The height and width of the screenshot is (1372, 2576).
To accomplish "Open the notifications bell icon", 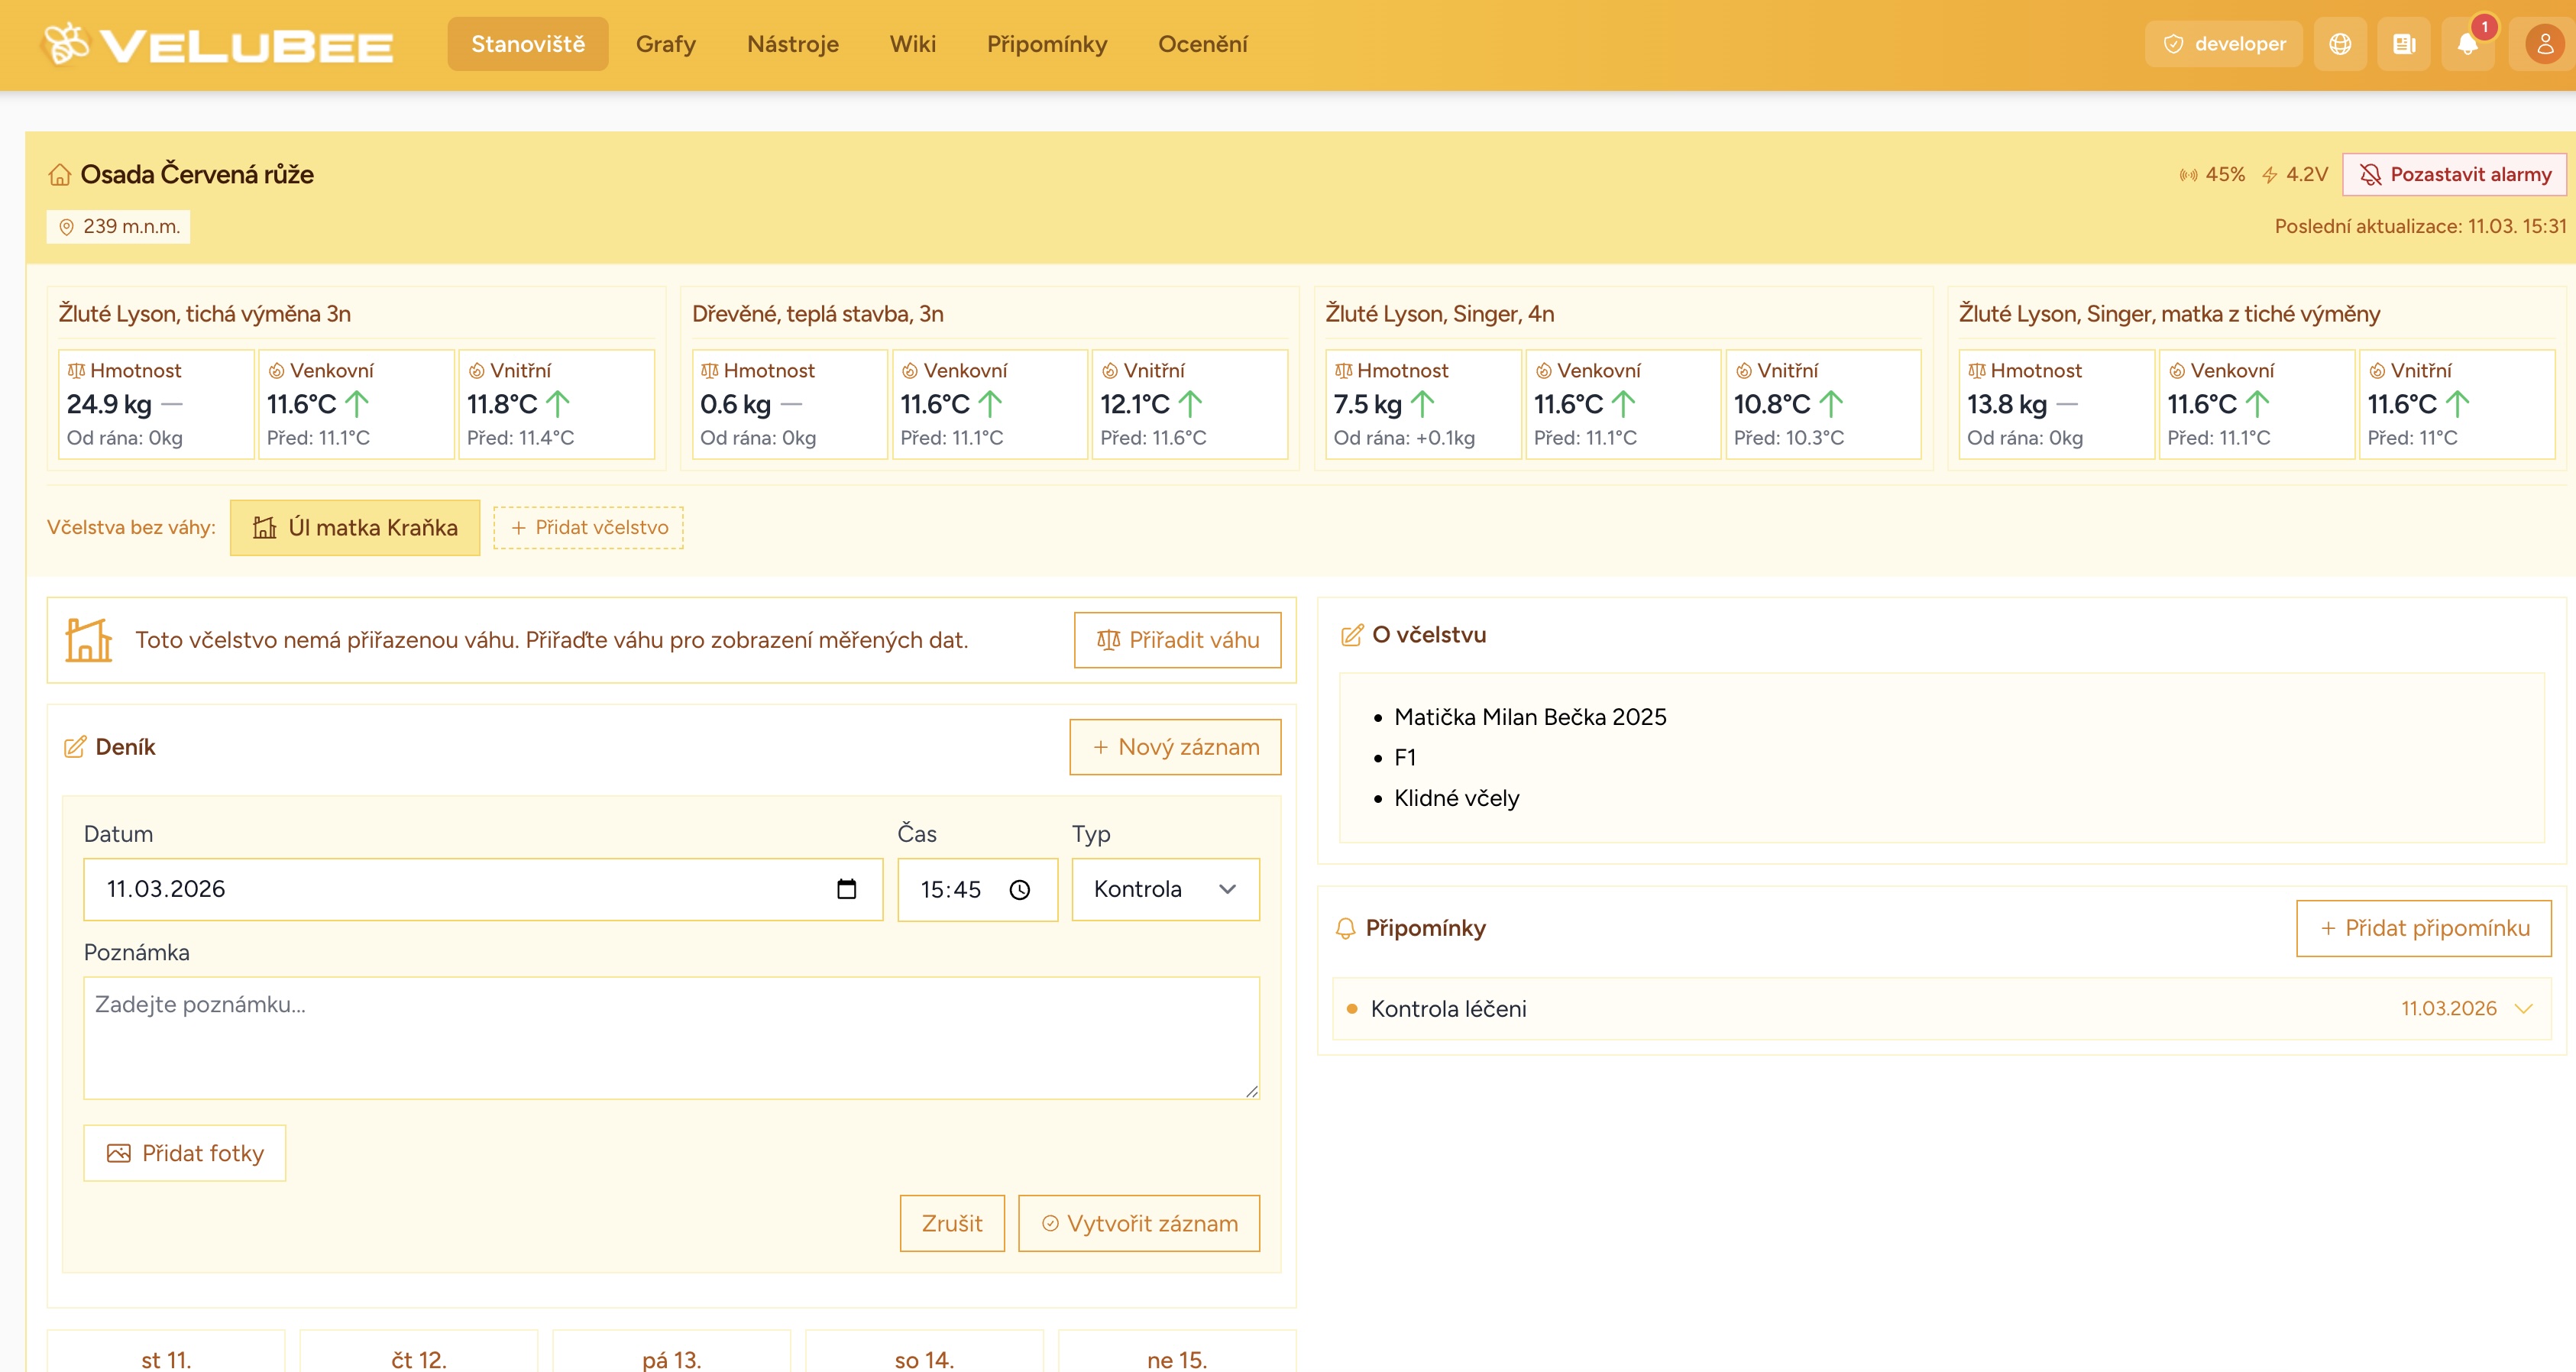I will (x=2467, y=44).
